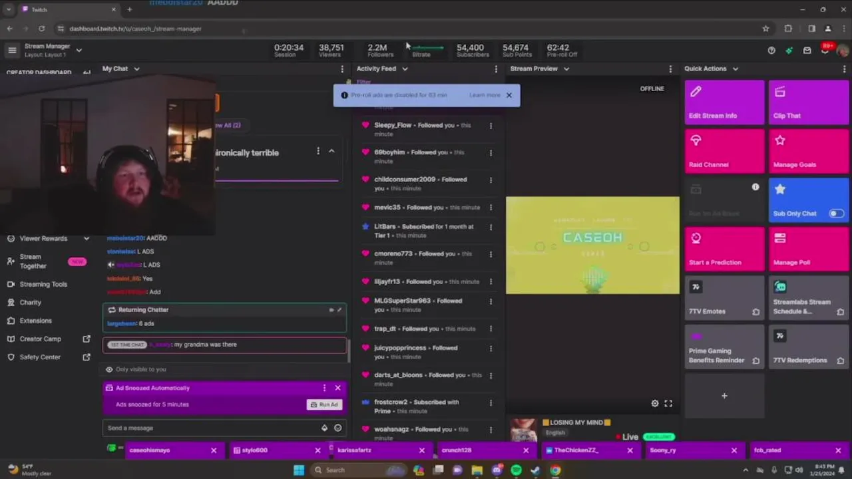
Task: Click the Windows Start button
Action: (x=299, y=470)
